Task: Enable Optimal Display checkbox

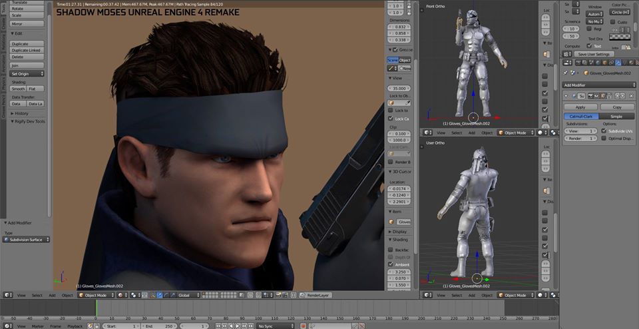Action: coord(604,139)
